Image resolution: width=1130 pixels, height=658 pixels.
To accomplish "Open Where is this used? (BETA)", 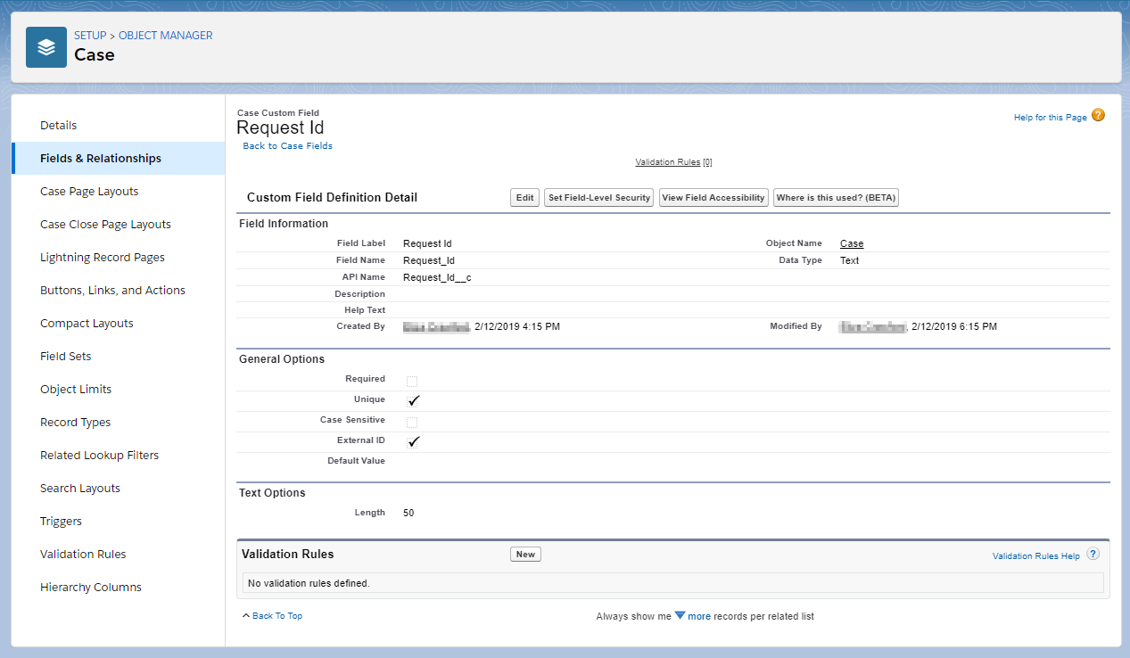I will click(x=836, y=197).
